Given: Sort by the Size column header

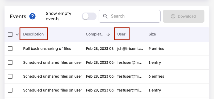Looking at the screenshot, I should pyautogui.click(x=152, y=34).
